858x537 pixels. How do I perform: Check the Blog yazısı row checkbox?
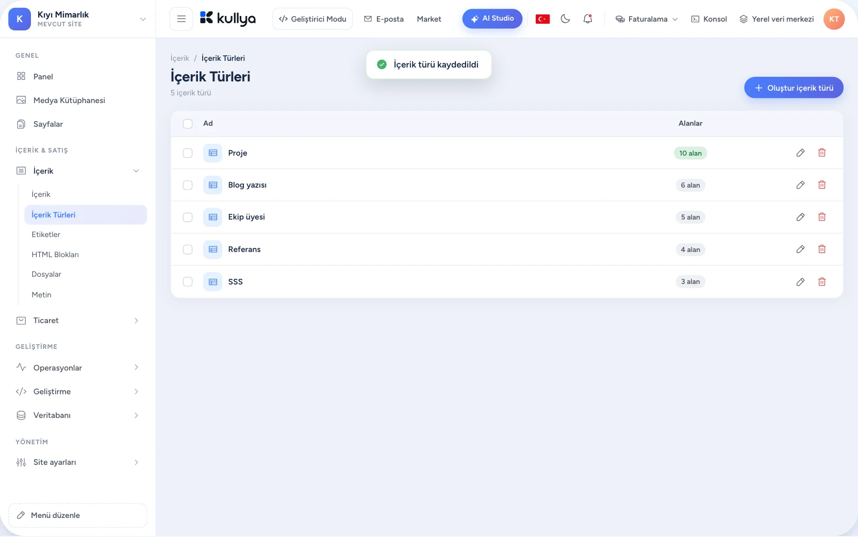pos(188,185)
